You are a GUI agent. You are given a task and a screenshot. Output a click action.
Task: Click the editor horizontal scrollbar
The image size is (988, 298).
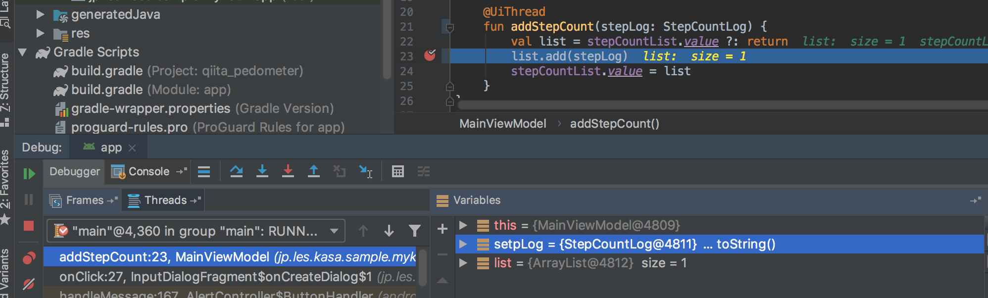722,105
